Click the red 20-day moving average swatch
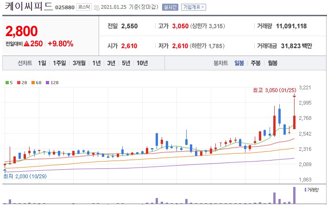Viewport: 327px width, 205px height. coord(19,83)
